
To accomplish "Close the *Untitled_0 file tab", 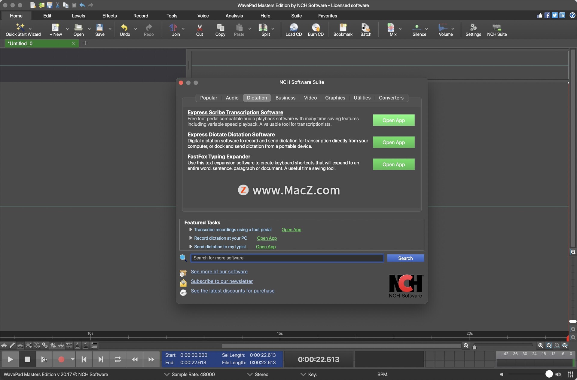I will pos(73,43).
